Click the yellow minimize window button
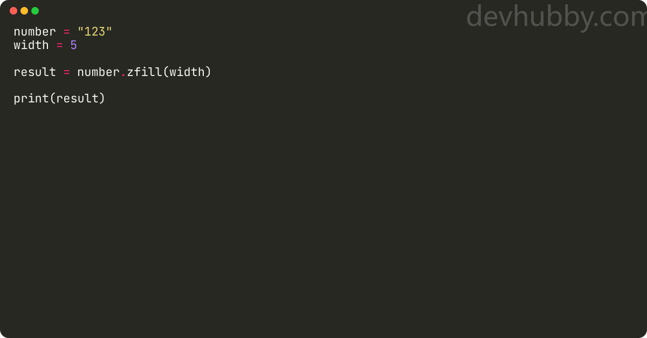The image size is (647, 338). pos(24,11)
